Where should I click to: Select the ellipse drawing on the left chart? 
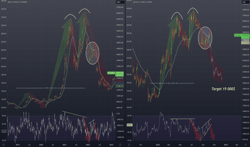[x=93, y=53]
